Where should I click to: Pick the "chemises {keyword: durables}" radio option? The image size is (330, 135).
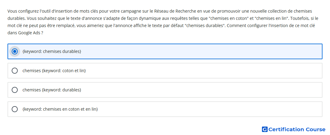15,90
